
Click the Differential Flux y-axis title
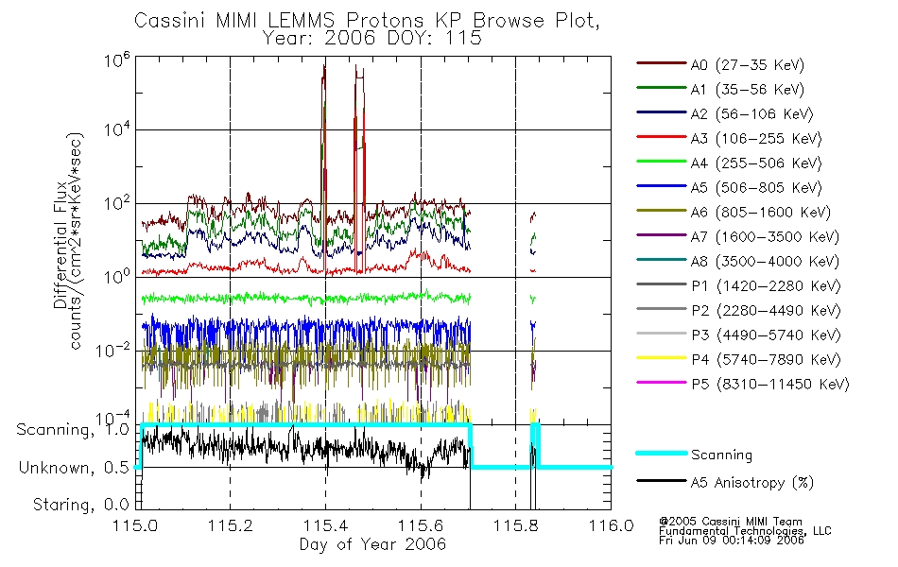point(60,245)
